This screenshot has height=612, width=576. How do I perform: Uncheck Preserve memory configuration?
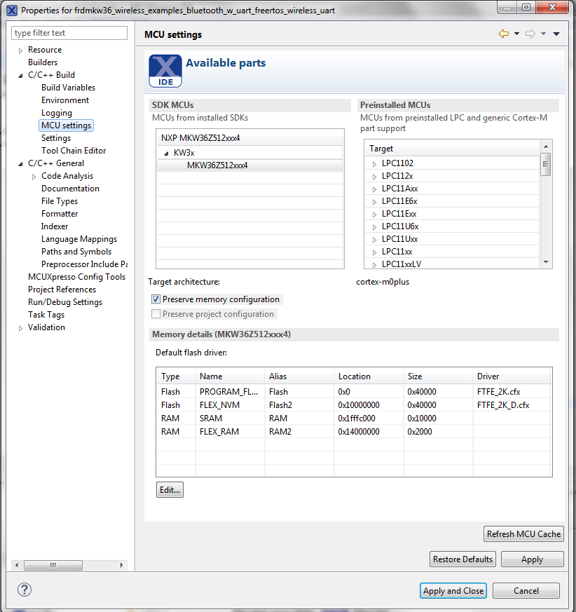click(x=158, y=299)
